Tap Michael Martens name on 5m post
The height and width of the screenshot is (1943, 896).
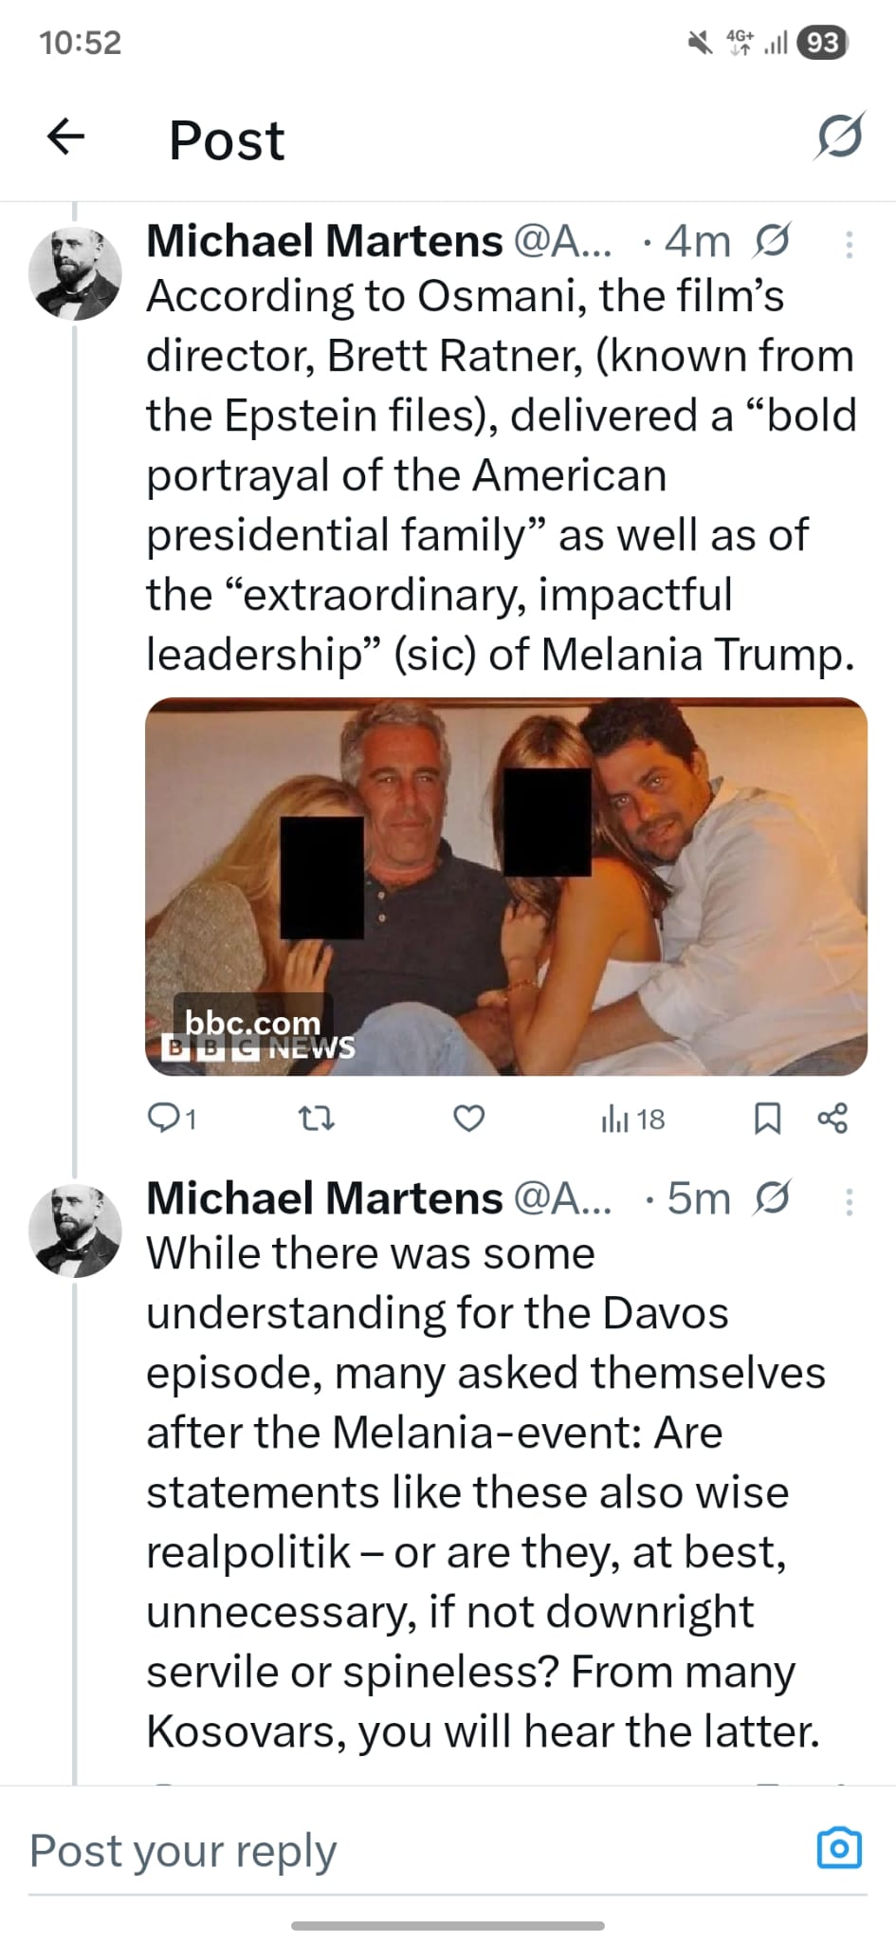tap(324, 1199)
